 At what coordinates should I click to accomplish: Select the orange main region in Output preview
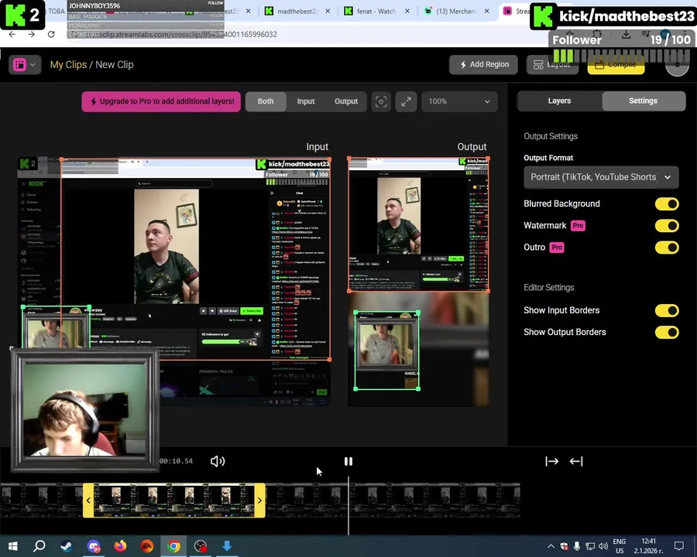(418, 224)
